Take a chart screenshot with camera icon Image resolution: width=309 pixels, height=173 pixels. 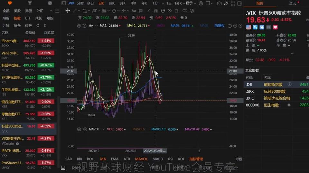[x=219, y=3]
